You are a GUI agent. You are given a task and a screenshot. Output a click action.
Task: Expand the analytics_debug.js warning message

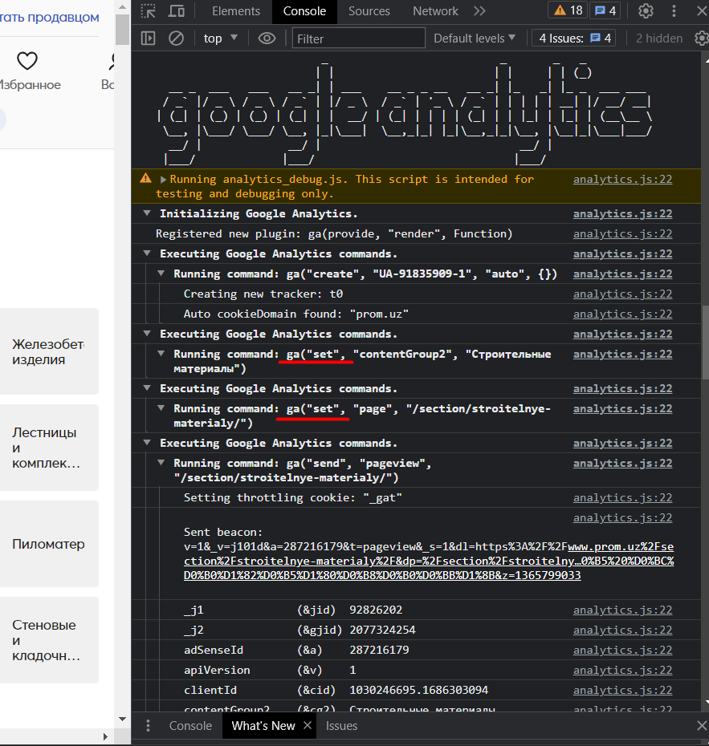click(x=163, y=180)
